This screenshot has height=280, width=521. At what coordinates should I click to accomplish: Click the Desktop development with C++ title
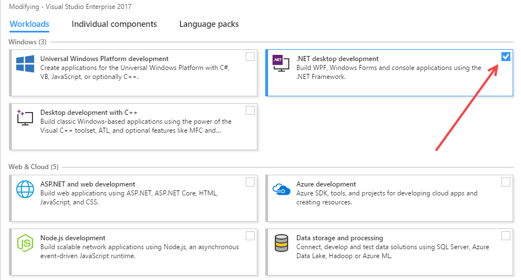point(89,113)
